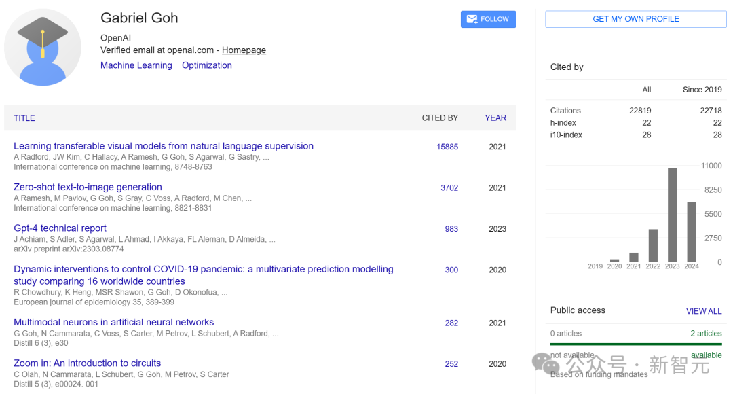Click the Since 2019 column header
The width and height of the screenshot is (733, 394).
[702, 90]
